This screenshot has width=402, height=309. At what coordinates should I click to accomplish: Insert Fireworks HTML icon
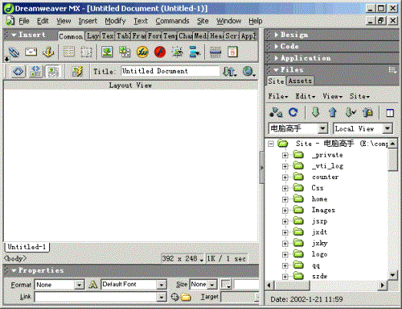(x=142, y=52)
